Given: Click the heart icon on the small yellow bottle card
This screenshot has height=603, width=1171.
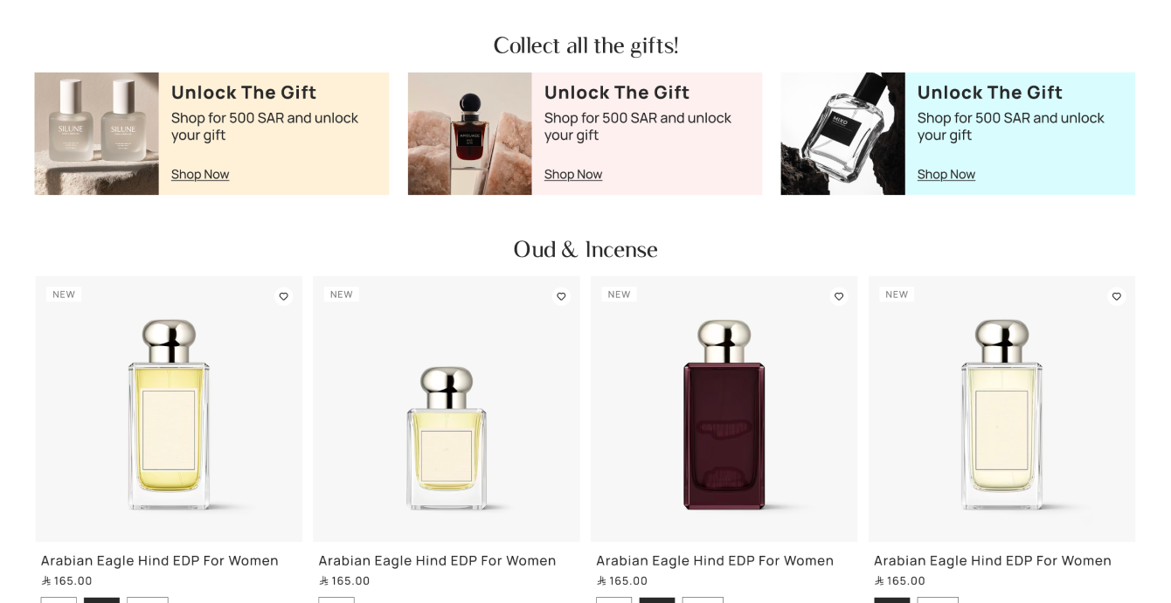Looking at the screenshot, I should coord(561,297).
